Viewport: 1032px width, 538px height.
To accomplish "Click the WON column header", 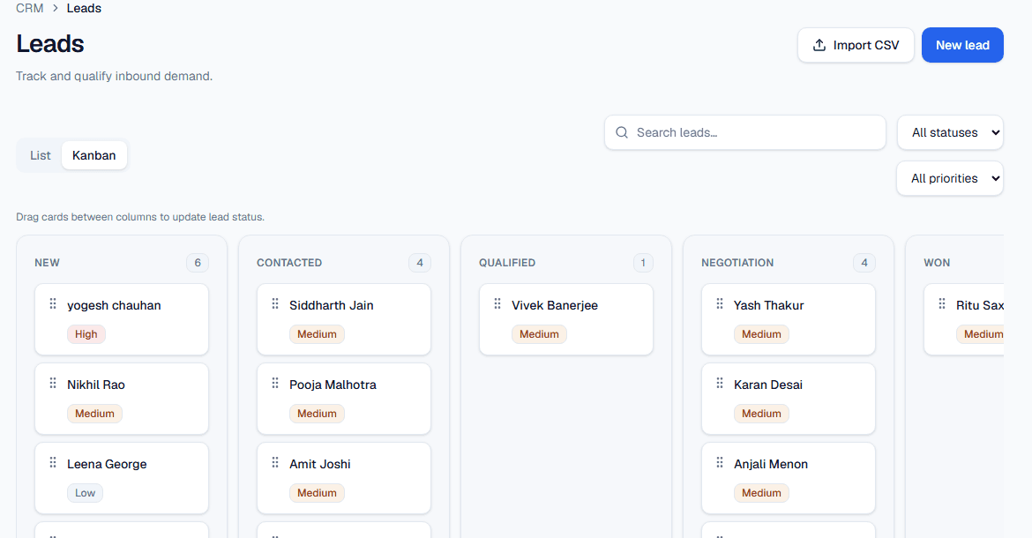I will (937, 263).
